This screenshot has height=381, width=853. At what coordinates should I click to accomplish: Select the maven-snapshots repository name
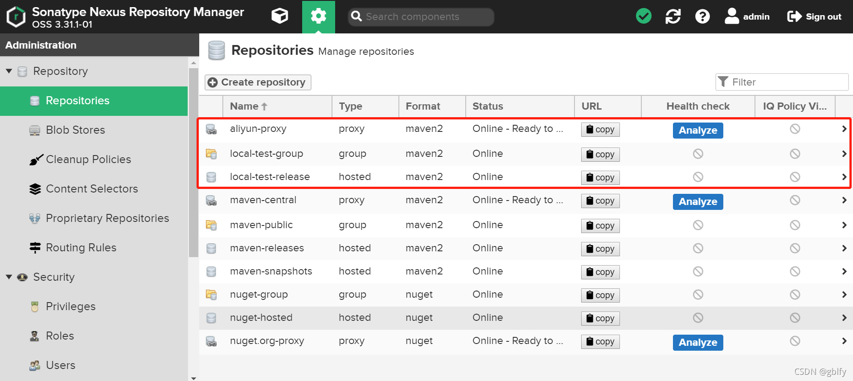coord(271,271)
